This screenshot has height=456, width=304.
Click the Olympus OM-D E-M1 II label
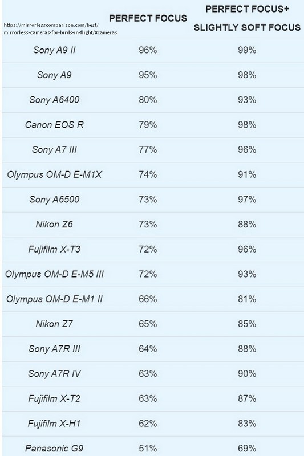pyautogui.click(x=54, y=299)
